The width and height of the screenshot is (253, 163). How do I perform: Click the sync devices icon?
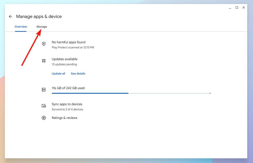click(44, 106)
